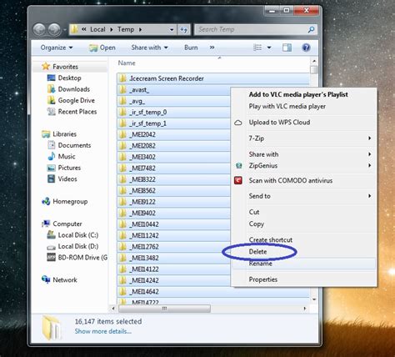Click the Back navigation arrow button
The image size is (395, 357).
pyautogui.click(x=39, y=29)
